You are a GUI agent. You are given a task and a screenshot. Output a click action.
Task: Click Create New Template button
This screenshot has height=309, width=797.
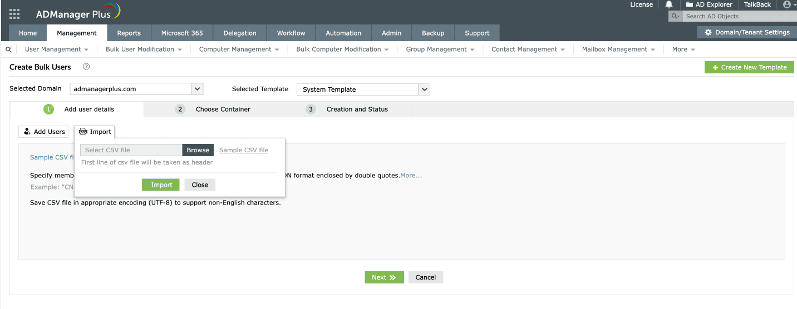click(749, 67)
